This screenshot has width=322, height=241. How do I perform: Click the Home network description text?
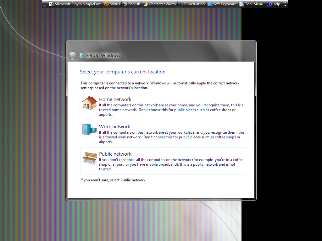pyautogui.click(x=171, y=110)
